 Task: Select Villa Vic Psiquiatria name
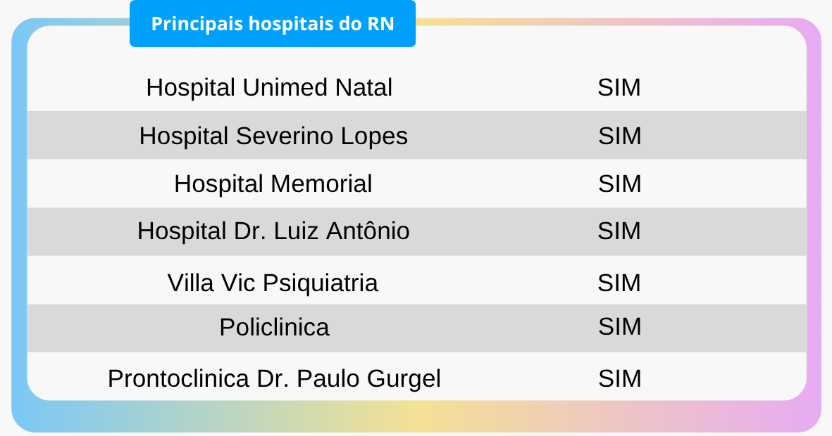pos(273,283)
